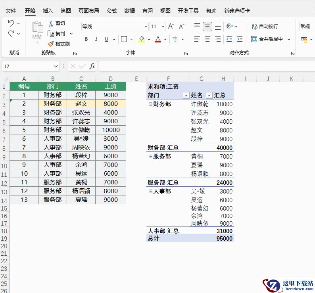Open the Name Box dropdown

coord(56,66)
